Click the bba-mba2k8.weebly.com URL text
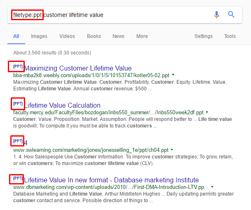This screenshot has width=251, height=210. pos(91,75)
